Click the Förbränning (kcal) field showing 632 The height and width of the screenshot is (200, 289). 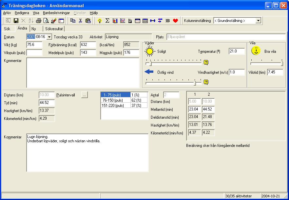[88, 45]
